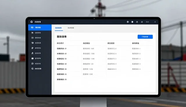Click the blue button in the list card
The image size is (186, 107).
coord(145,37)
